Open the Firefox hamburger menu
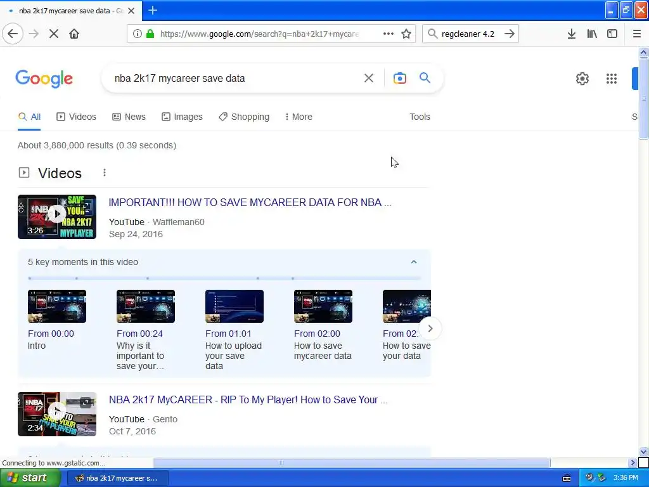This screenshot has height=487, width=649. click(x=636, y=34)
